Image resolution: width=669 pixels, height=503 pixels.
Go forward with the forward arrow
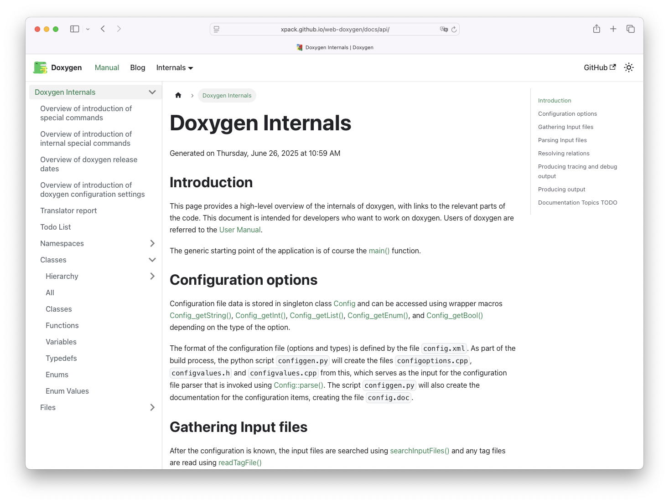(x=119, y=29)
